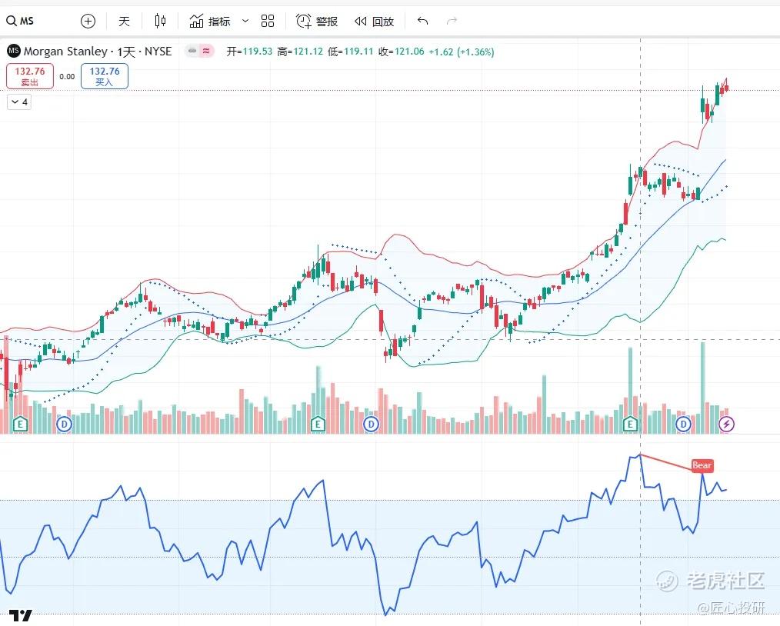Open the four-square layout icon
Screen dimensions: 780x626
[x=268, y=21]
